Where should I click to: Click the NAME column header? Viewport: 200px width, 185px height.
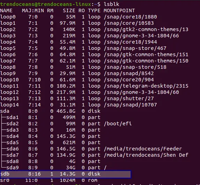tap(6, 10)
